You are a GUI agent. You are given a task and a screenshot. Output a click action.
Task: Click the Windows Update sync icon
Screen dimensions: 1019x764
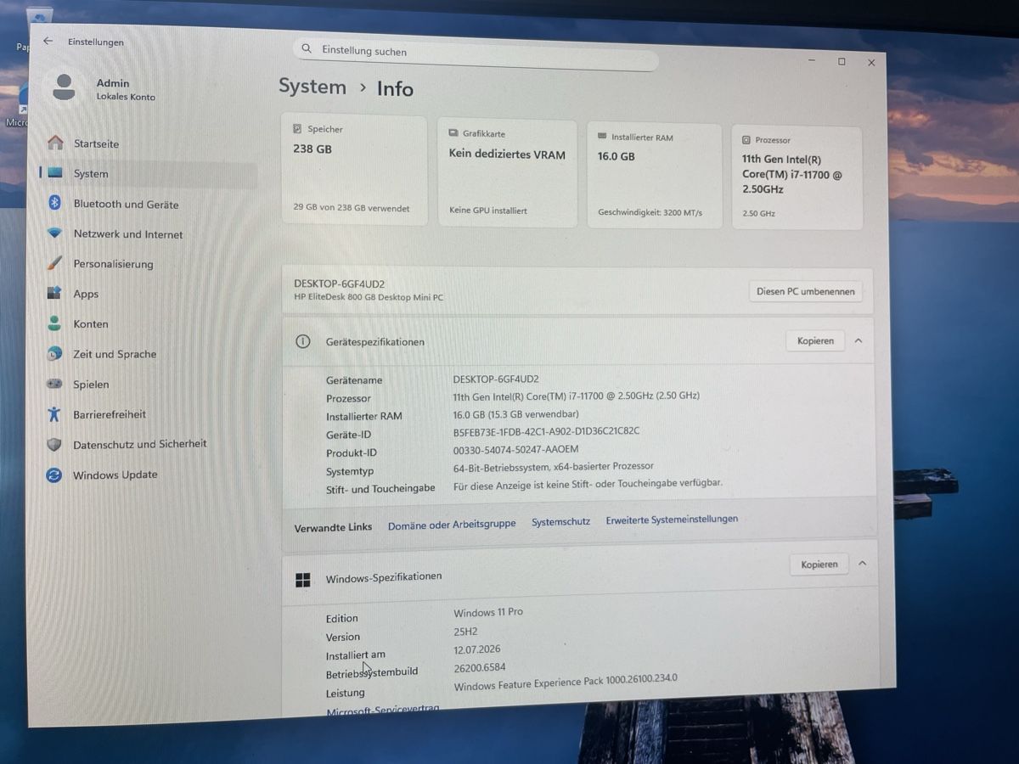click(53, 475)
